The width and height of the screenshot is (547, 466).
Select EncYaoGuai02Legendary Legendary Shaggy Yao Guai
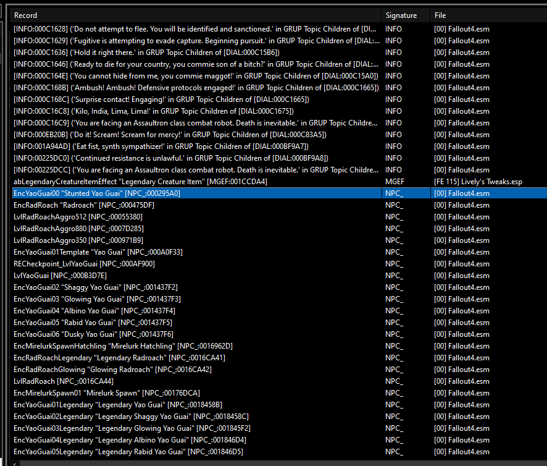(279, 417)
